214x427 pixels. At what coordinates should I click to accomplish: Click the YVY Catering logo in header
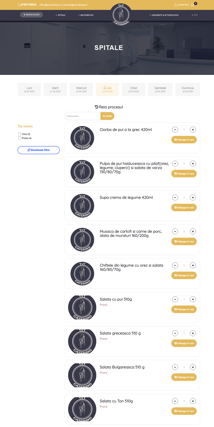121,15
